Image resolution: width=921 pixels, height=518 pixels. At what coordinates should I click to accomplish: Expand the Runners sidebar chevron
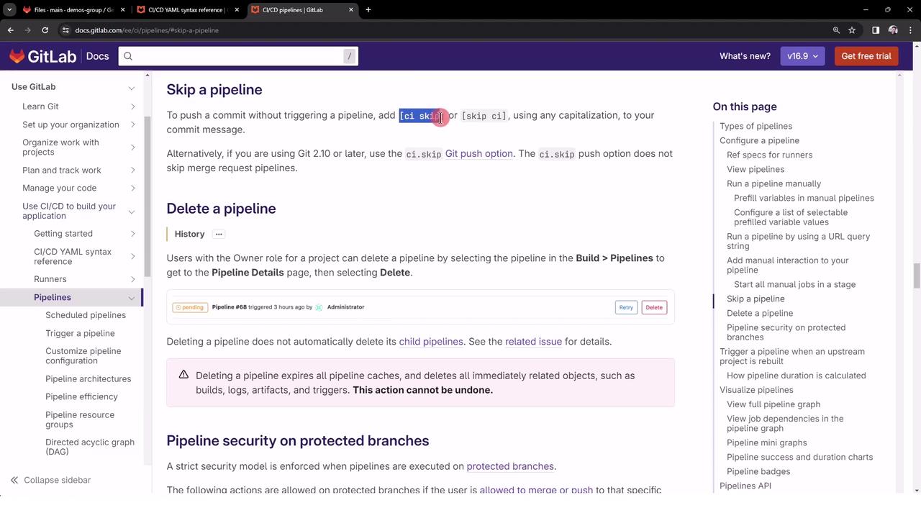[132, 279]
